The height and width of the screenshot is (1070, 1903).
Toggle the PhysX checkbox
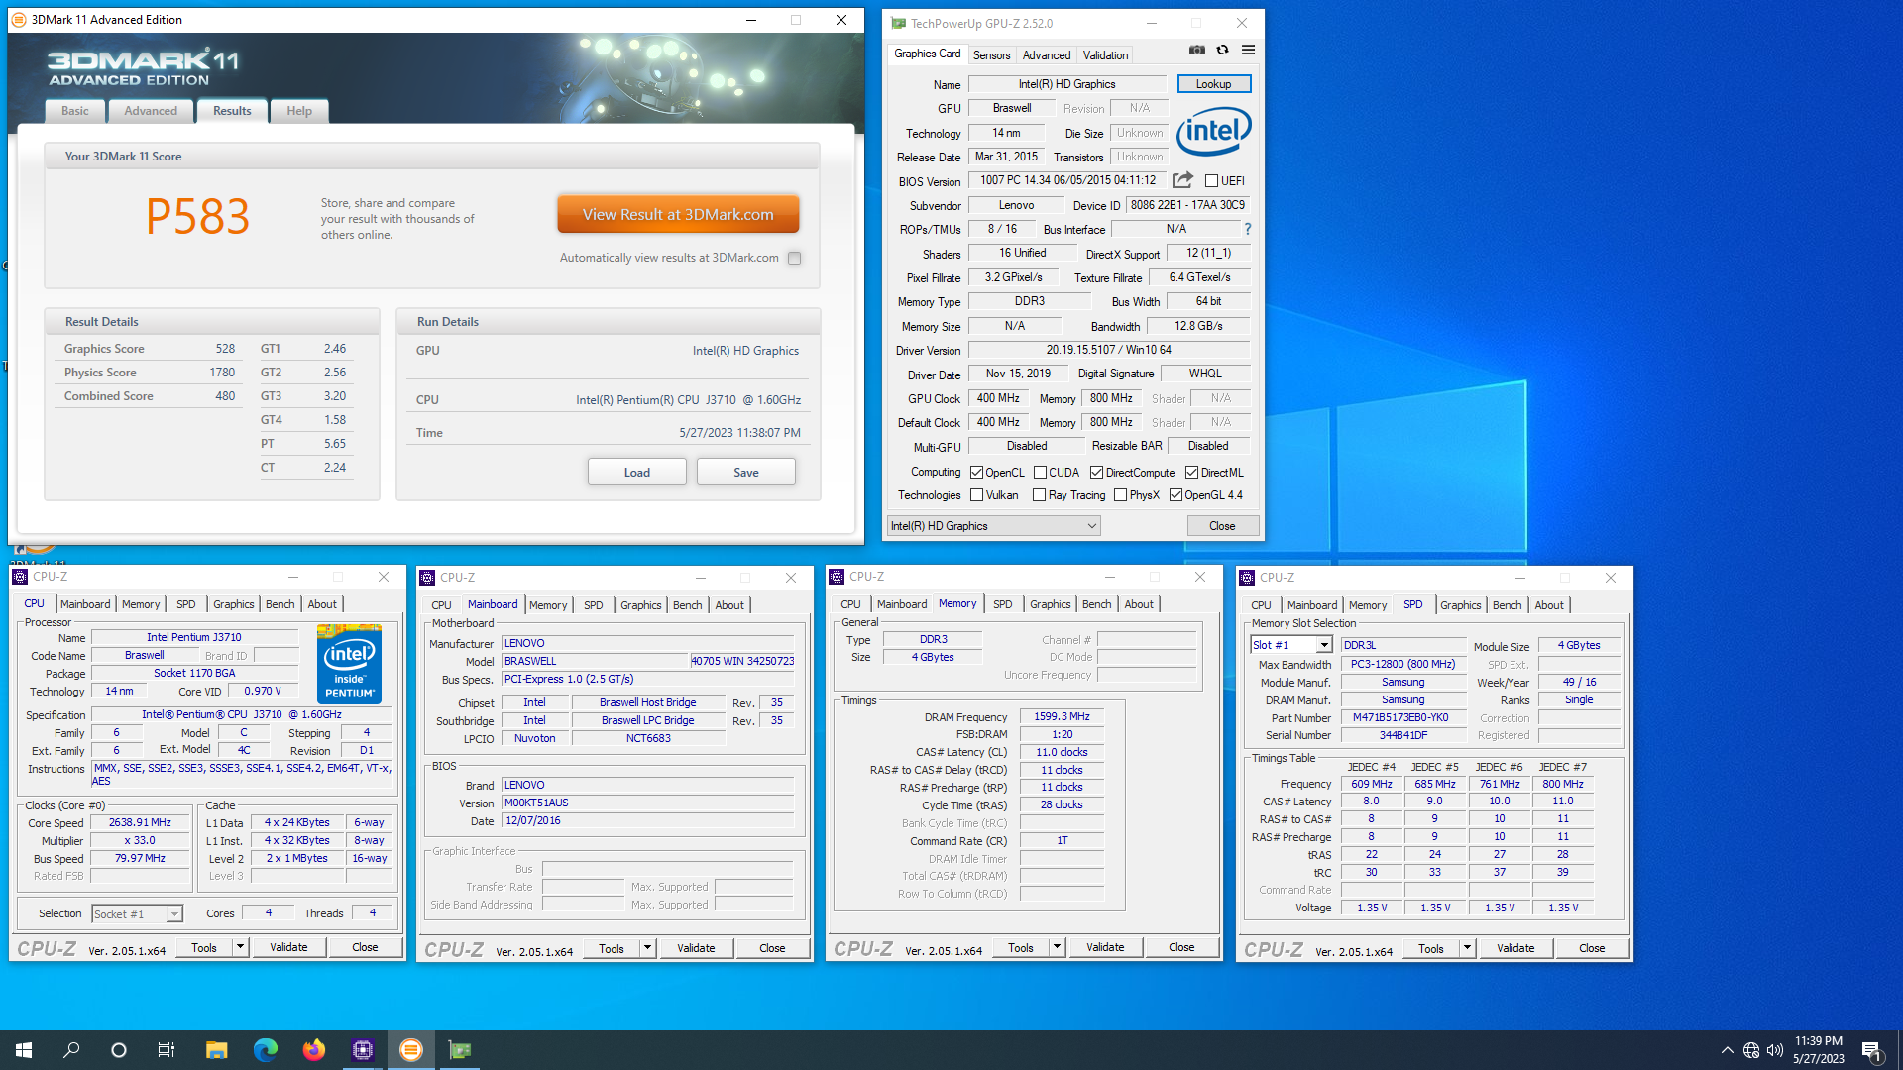click(x=1120, y=495)
